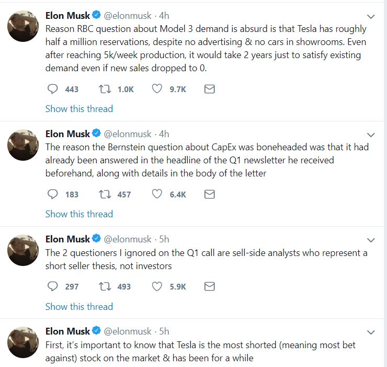Open the @elonmusk handle on the most-shorted tweet
The height and width of the screenshot is (367, 387).
(128, 331)
